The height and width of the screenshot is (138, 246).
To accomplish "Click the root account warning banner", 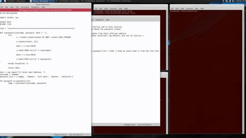I will tap(45, 10).
